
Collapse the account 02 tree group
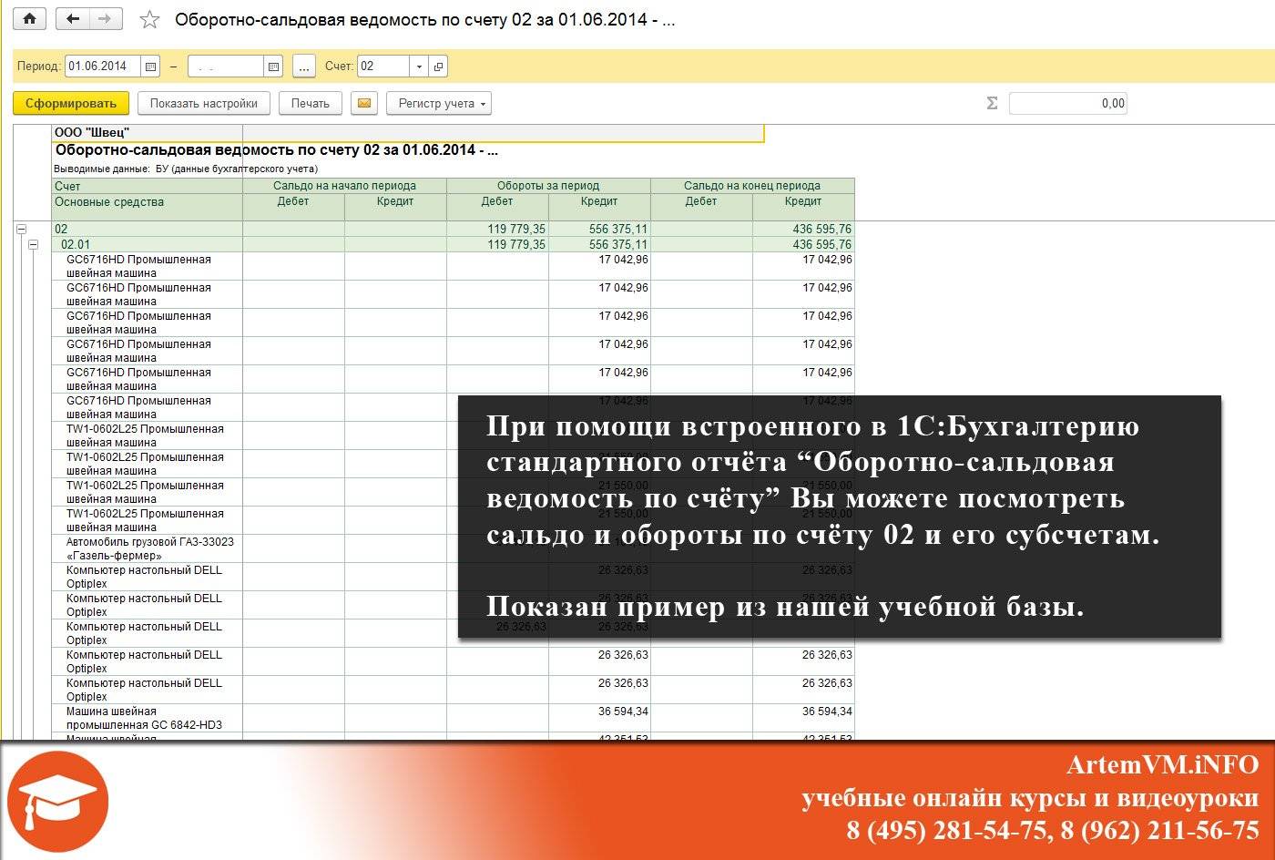pos(21,230)
